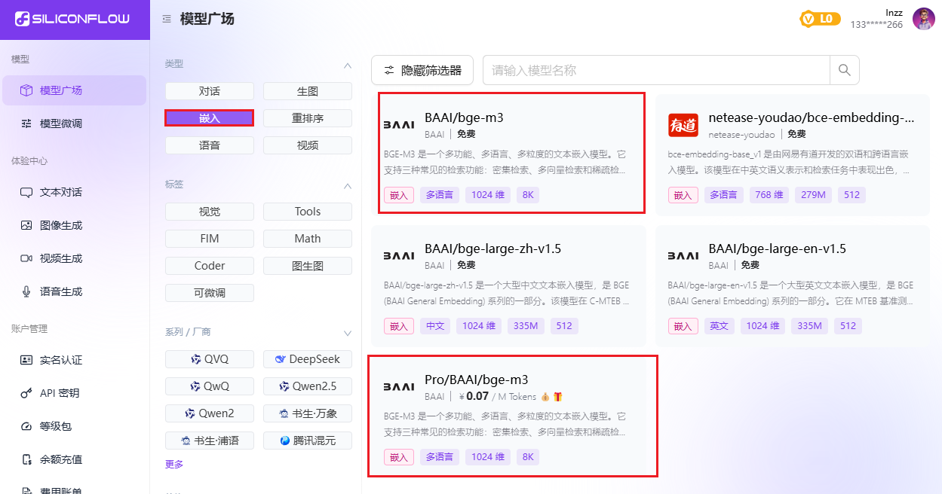Click the 文本对话 chat bubble icon
The image size is (942, 494).
click(x=26, y=192)
